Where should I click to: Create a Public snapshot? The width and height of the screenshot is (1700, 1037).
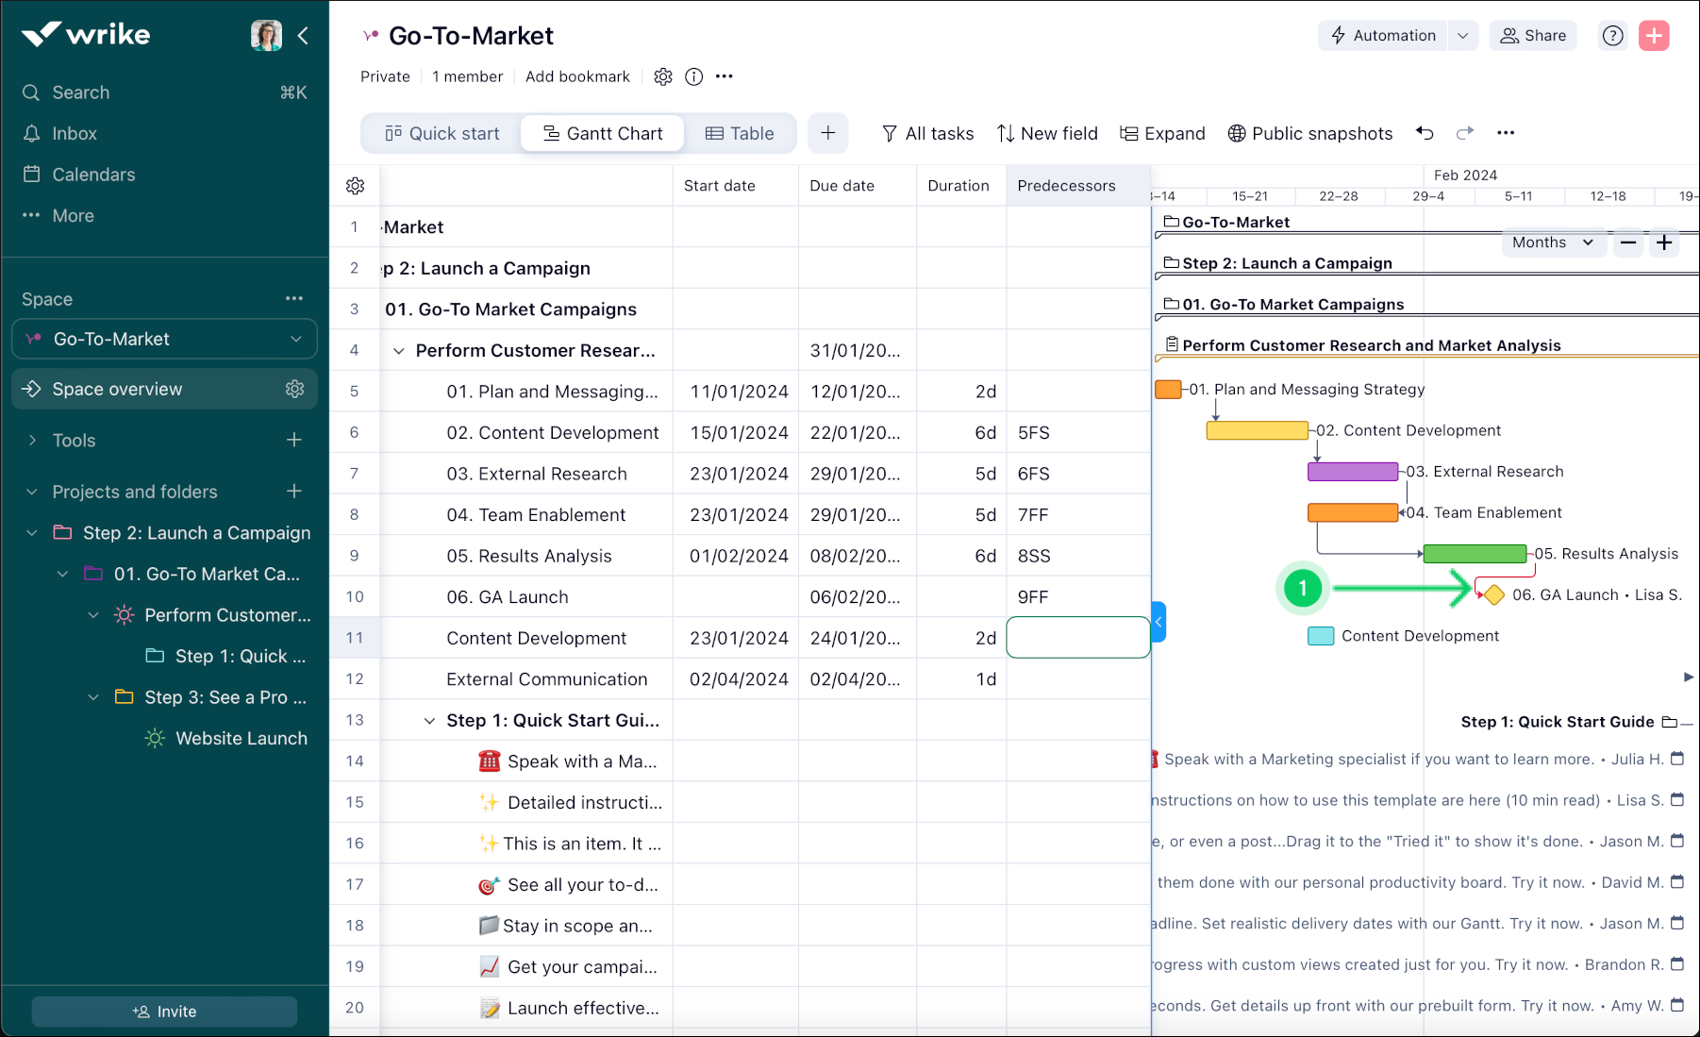(1310, 133)
